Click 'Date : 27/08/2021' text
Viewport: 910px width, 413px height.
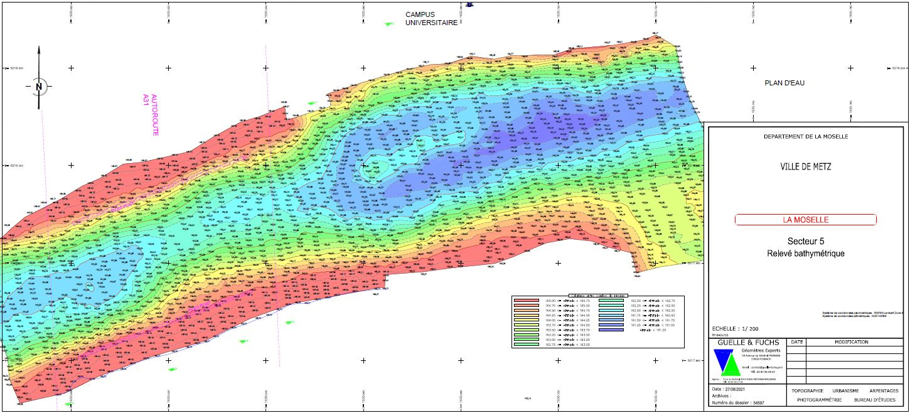(x=728, y=389)
